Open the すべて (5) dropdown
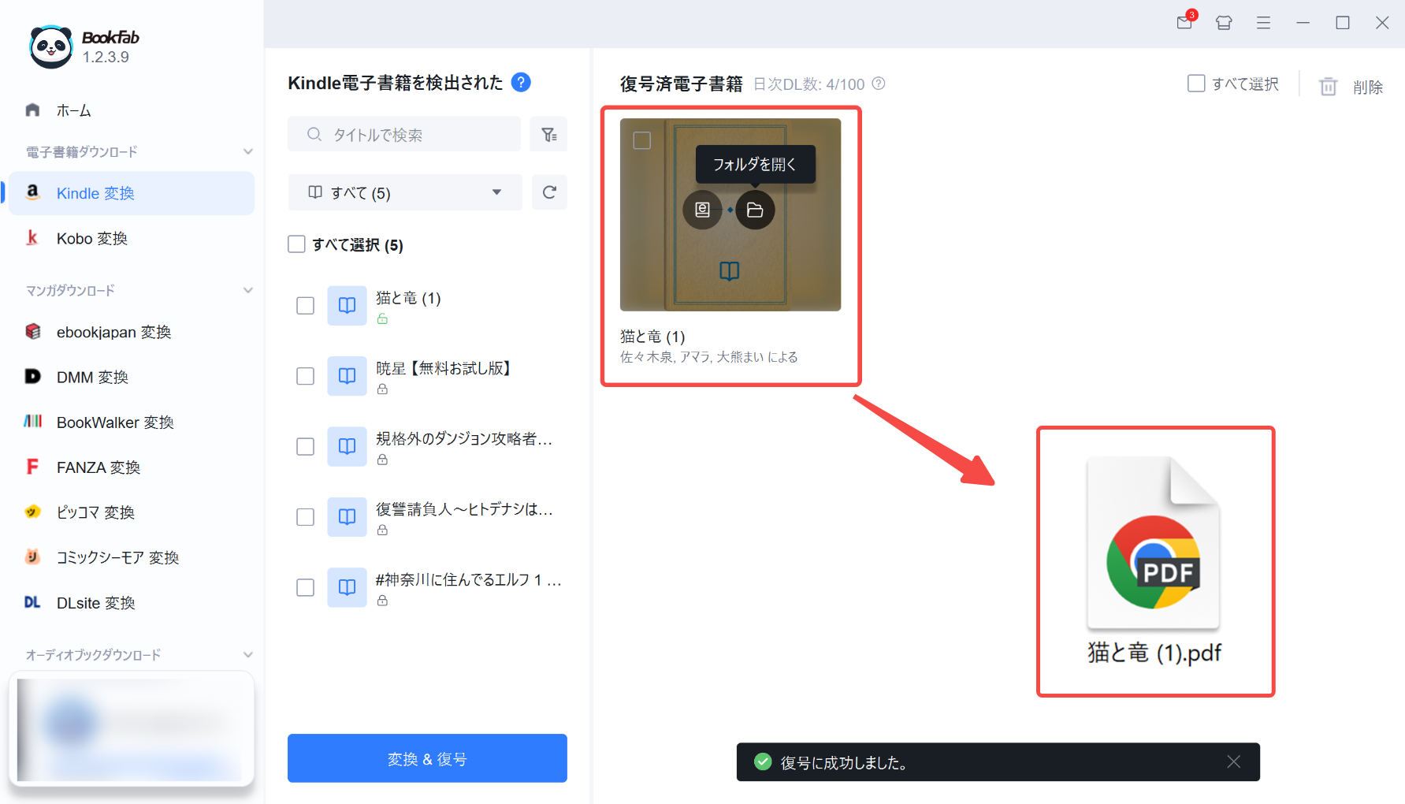The width and height of the screenshot is (1405, 804). (x=405, y=192)
